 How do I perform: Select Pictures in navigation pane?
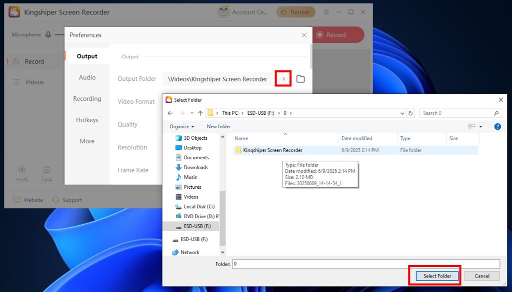pos(192,187)
